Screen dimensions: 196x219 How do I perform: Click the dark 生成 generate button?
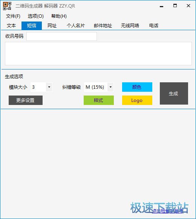pyautogui.click(x=174, y=93)
